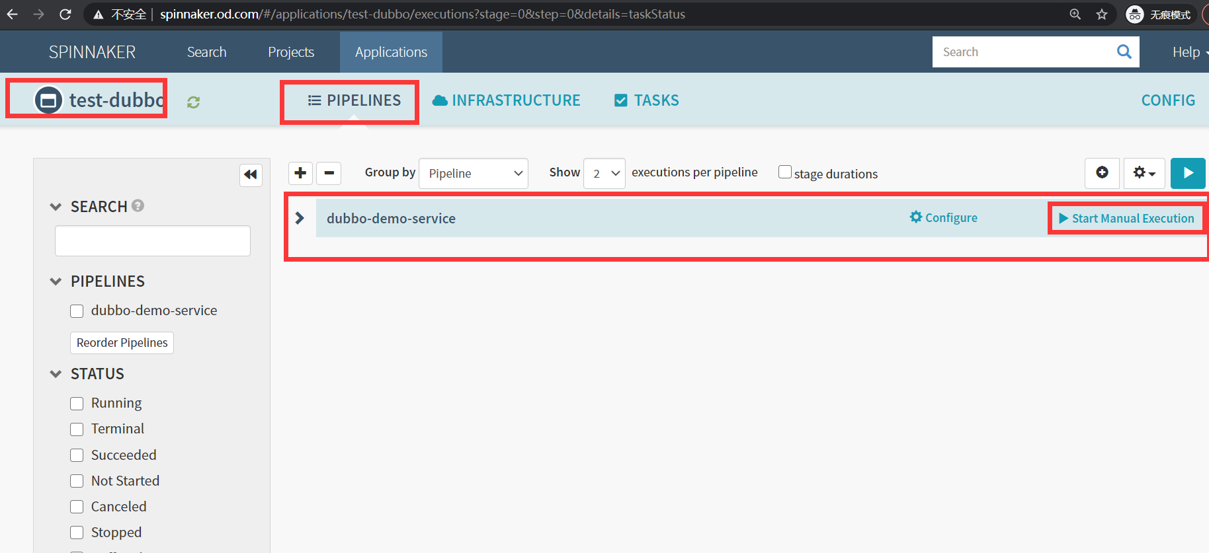Screen dimensions: 1209x553
Task: Open Search in top navigation
Action: 207,52
